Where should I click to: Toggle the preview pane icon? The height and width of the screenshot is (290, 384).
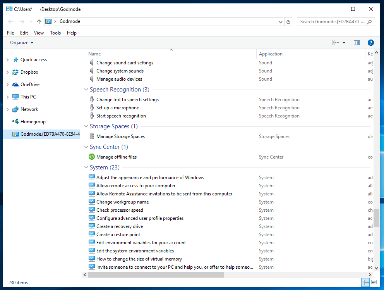point(357,43)
